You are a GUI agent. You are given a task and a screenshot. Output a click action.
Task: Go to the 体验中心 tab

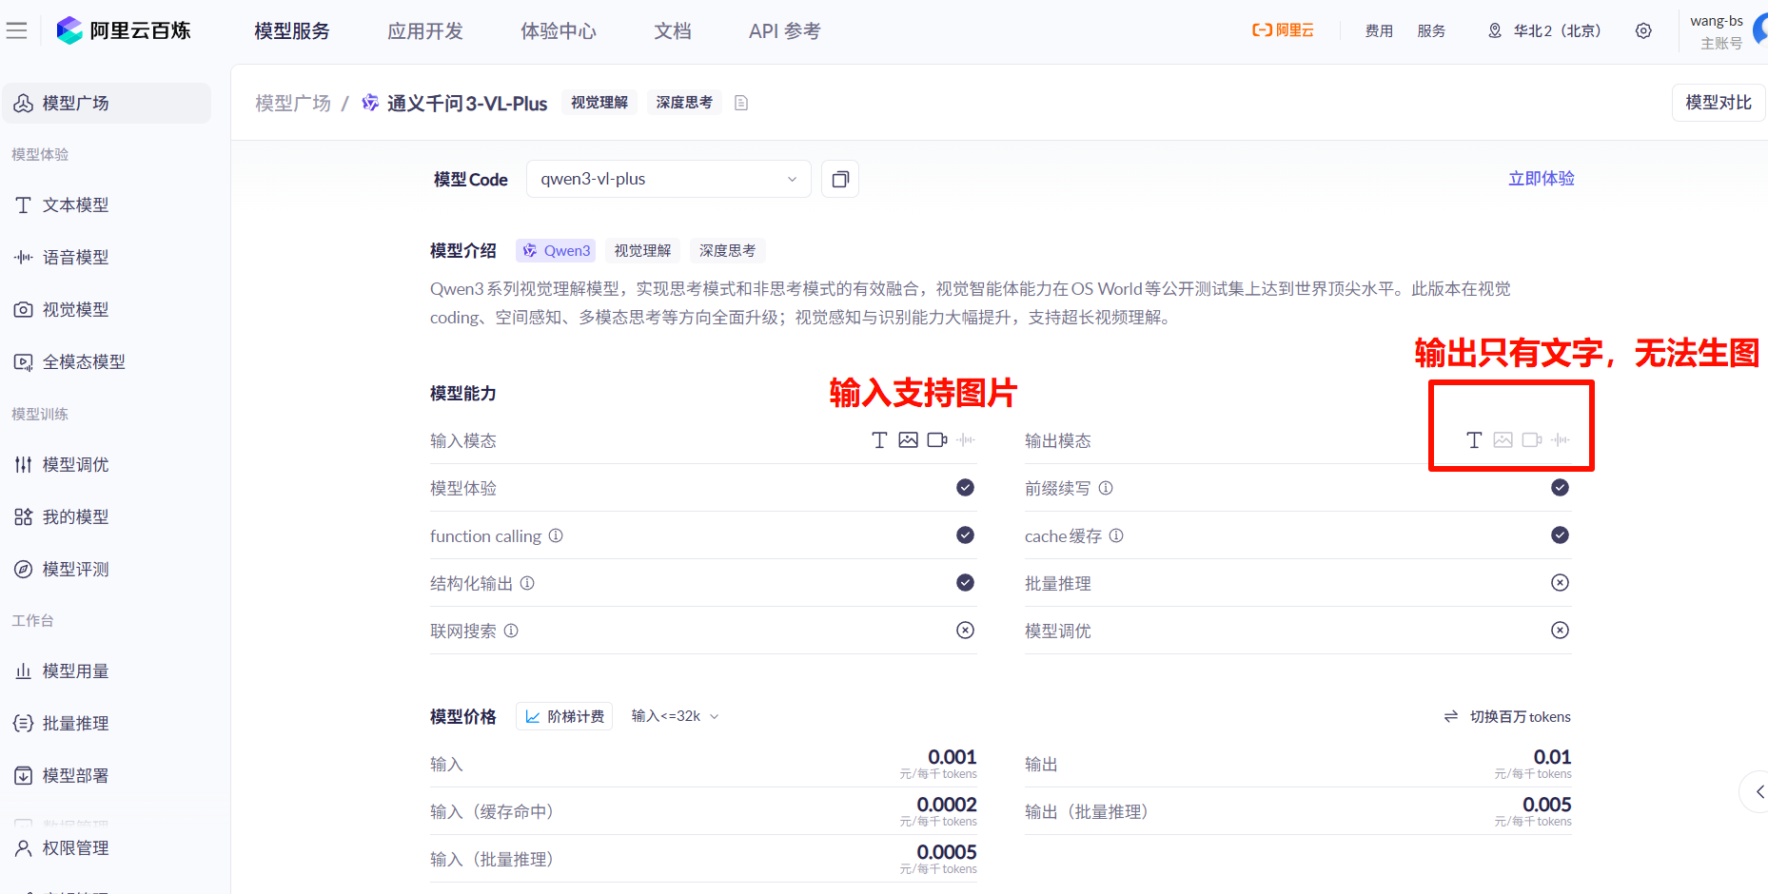558,31
